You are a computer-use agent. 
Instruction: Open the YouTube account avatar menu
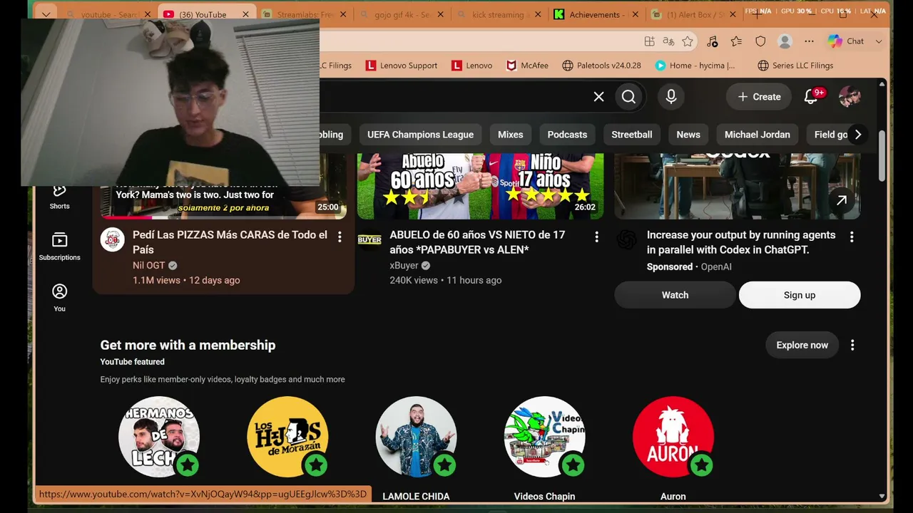coord(850,97)
